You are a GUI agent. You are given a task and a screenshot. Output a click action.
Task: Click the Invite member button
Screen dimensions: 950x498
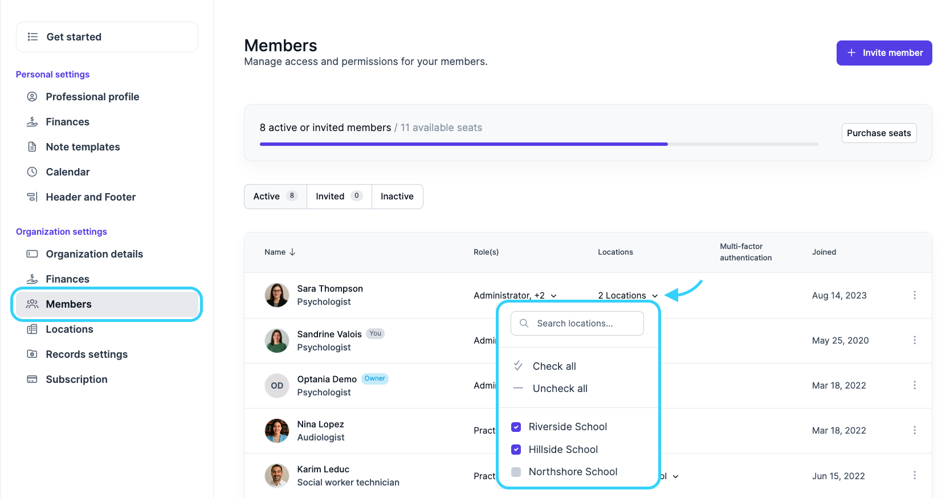click(x=884, y=53)
